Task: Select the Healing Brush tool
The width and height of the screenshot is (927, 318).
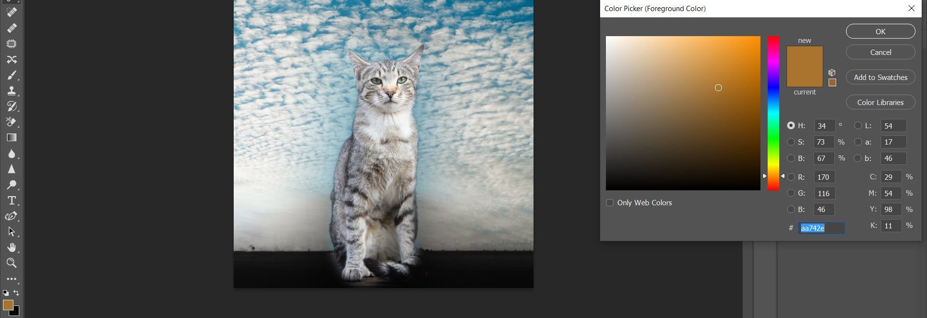Action: (x=12, y=28)
